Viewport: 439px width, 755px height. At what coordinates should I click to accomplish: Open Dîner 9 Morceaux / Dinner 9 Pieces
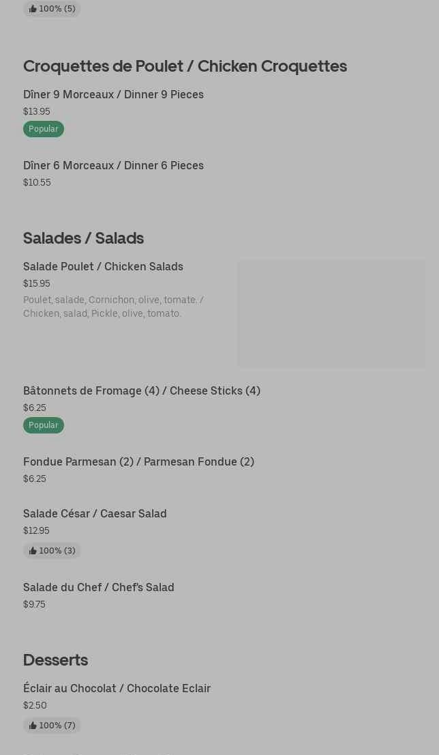113,95
